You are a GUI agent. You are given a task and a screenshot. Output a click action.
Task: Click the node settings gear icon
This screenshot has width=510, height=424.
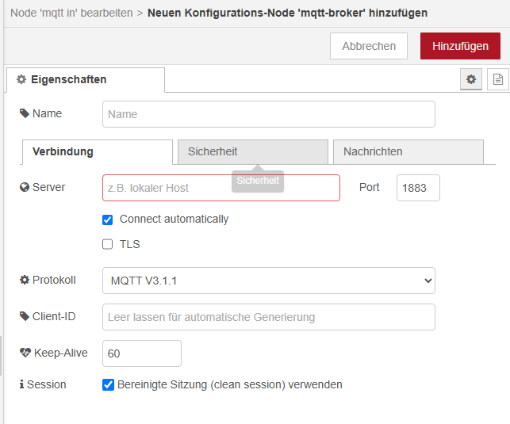coord(471,79)
